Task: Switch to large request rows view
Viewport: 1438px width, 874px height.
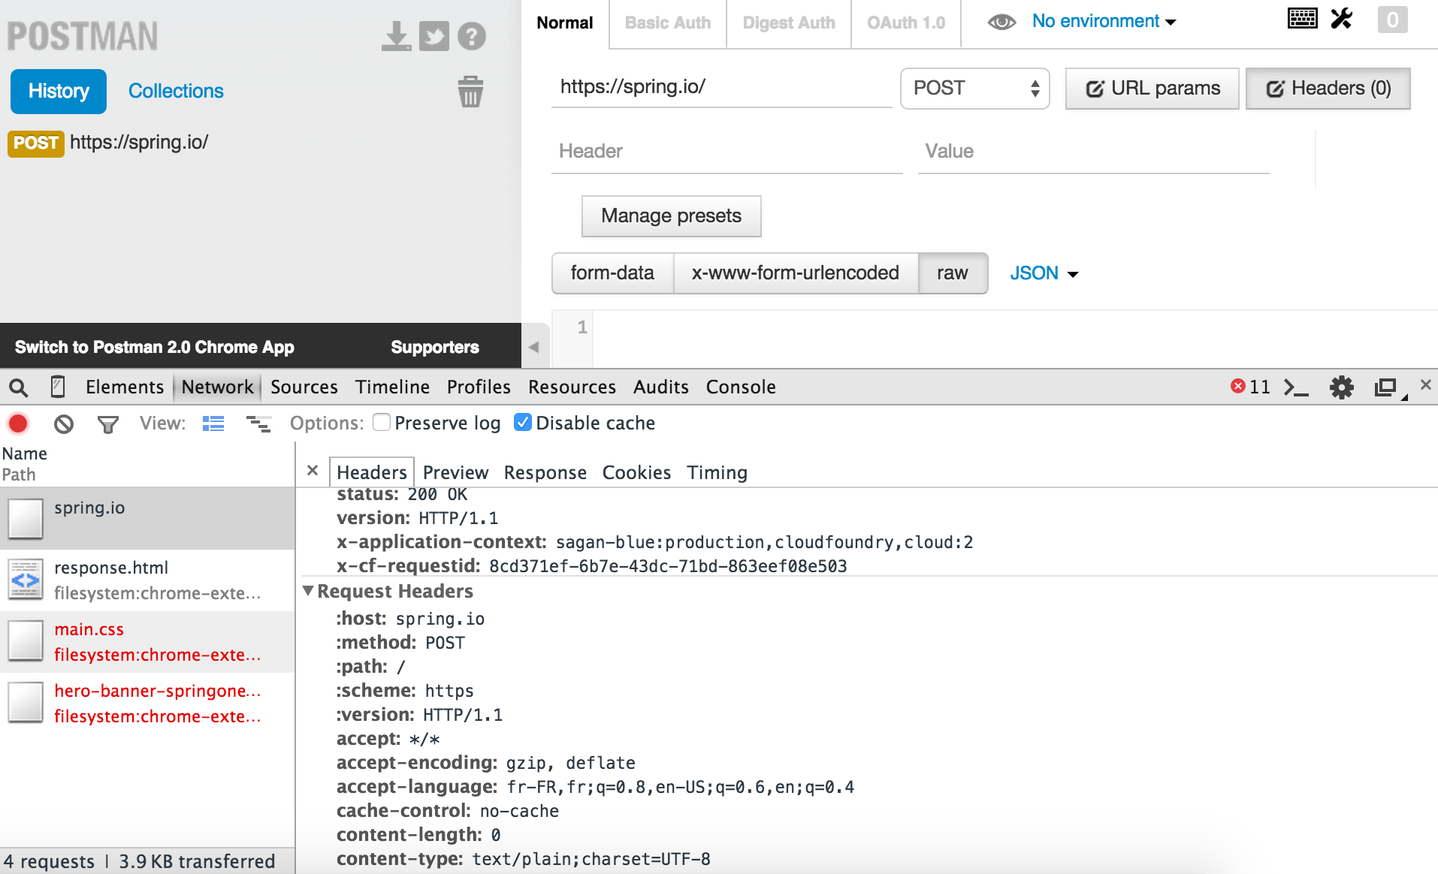Action: point(213,423)
